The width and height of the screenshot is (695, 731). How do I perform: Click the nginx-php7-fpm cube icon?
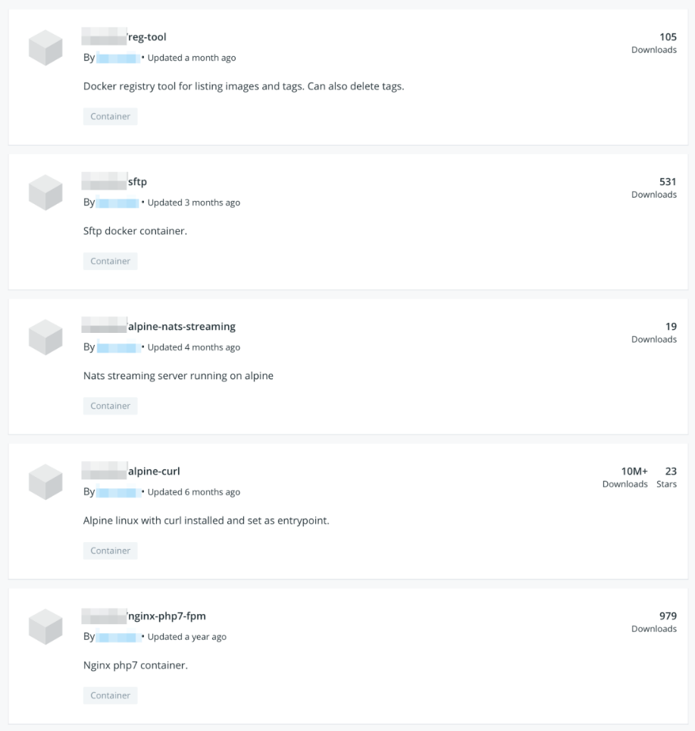(45, 627)
